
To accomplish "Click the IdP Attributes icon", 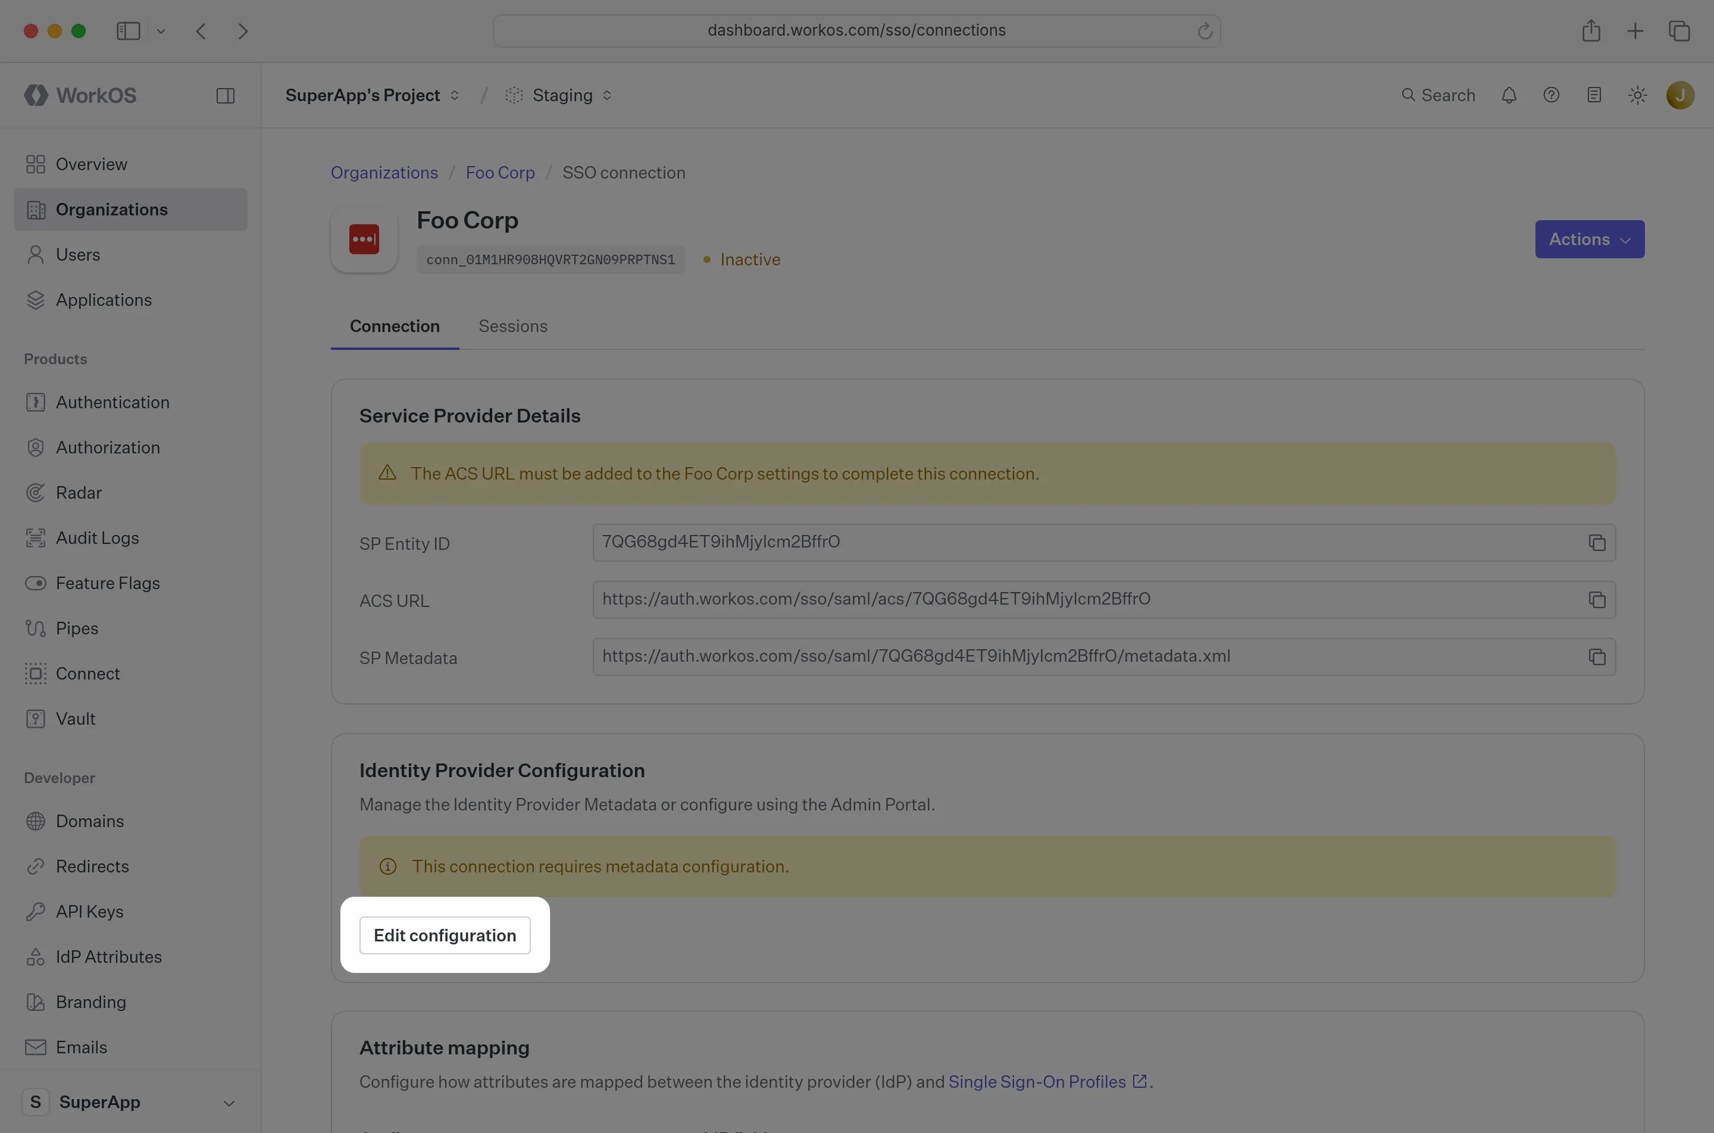I will pos(35,957).
